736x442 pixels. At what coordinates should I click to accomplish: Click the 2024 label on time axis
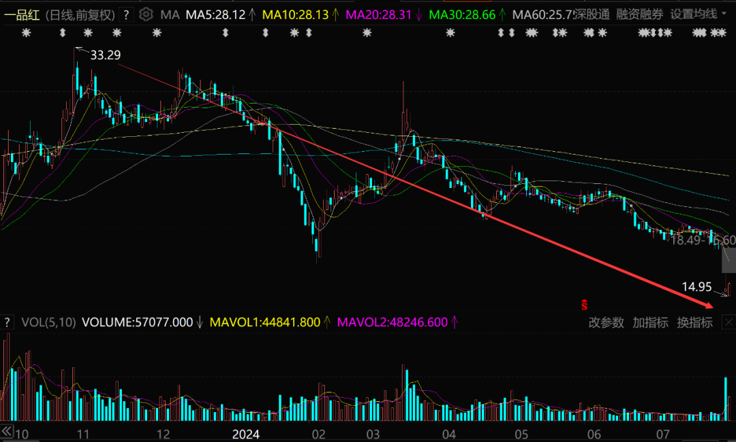point(246,435)
